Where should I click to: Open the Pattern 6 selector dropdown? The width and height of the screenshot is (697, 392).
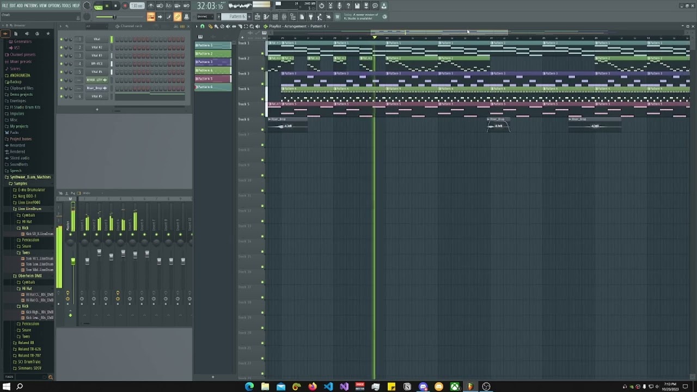234,16
